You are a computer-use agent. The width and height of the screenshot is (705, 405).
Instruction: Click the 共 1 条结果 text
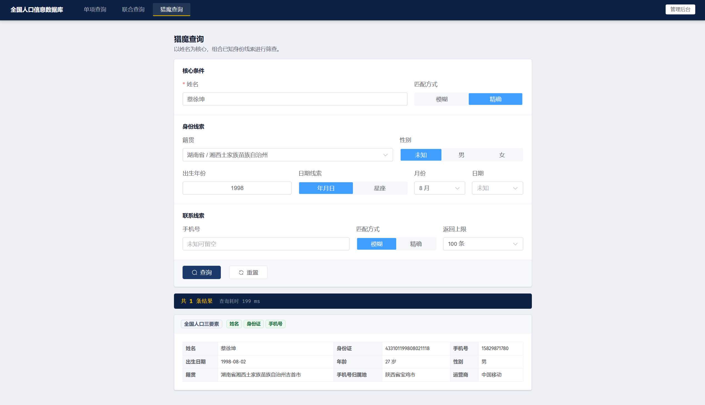tap(197, 301)
